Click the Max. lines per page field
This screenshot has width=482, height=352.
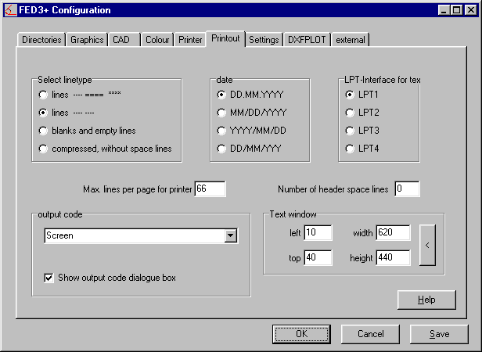[210, 189]
